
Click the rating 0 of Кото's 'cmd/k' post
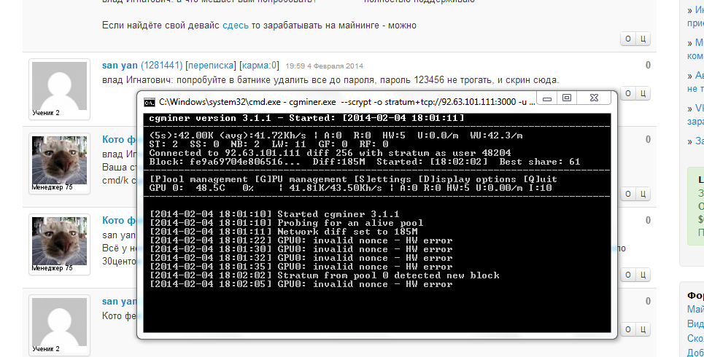(648, 139)
